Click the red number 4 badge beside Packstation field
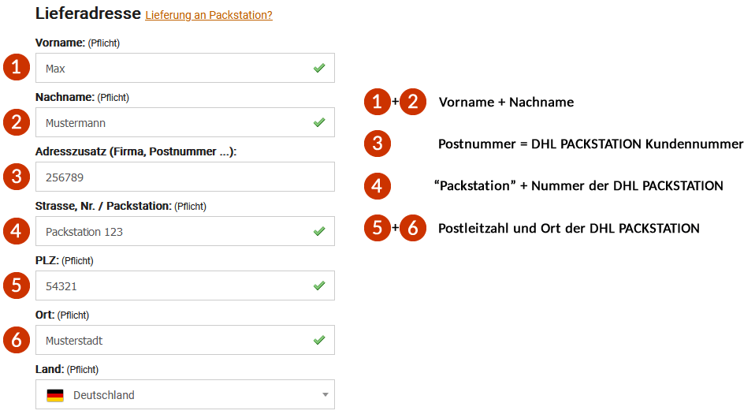The width and height of the screenshot is (744, 418). click(17, 231)
